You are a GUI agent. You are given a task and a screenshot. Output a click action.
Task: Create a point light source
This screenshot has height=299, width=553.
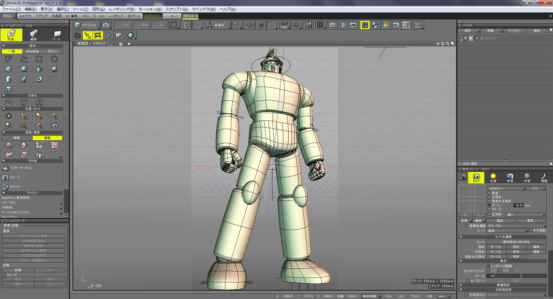9,116
